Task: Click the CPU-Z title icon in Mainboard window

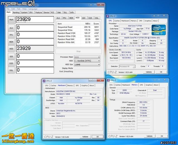Action: coord(44,81)
